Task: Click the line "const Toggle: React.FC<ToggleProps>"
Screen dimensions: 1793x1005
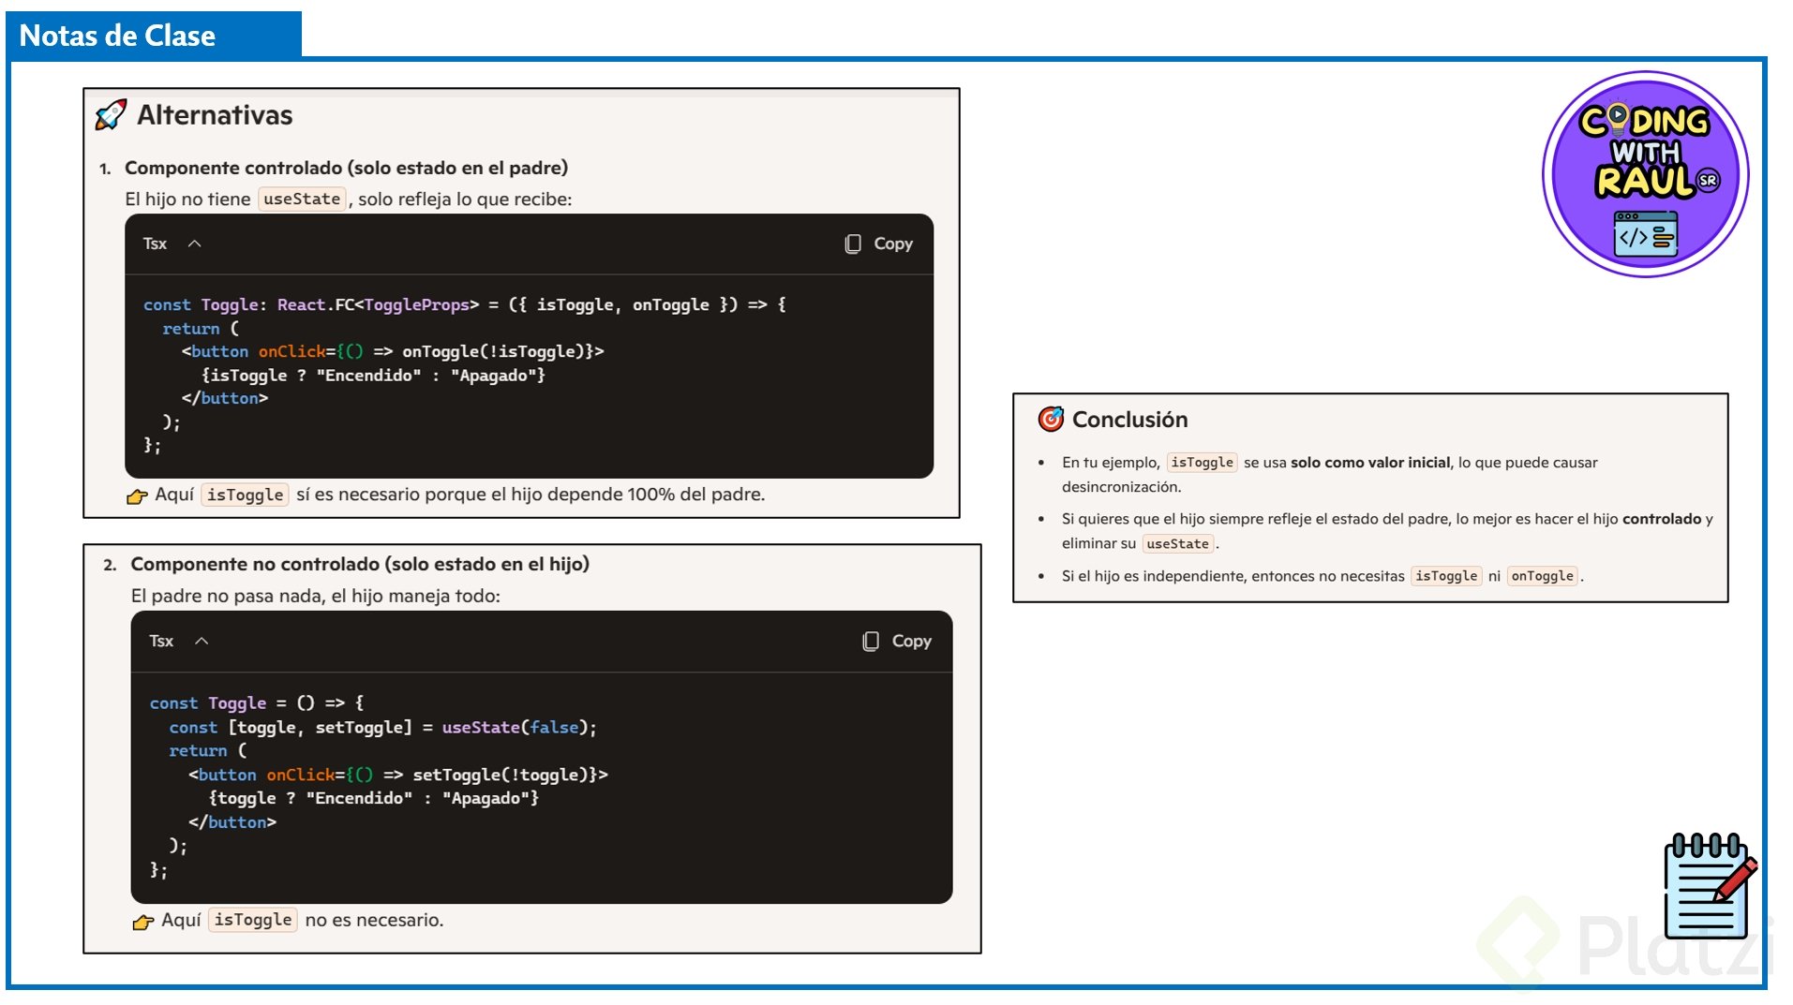Action: [x=465, y=304]
